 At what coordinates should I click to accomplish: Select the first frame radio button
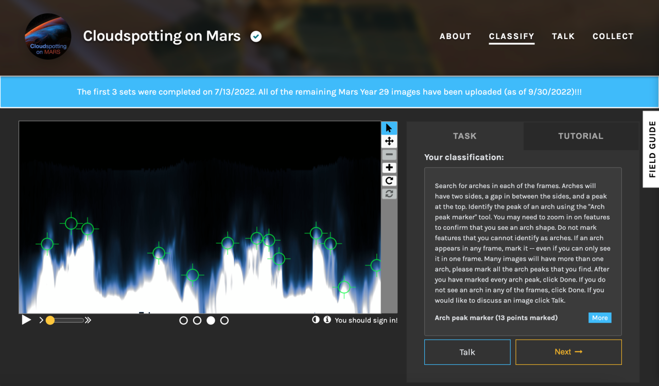click(x=183, y=320)
